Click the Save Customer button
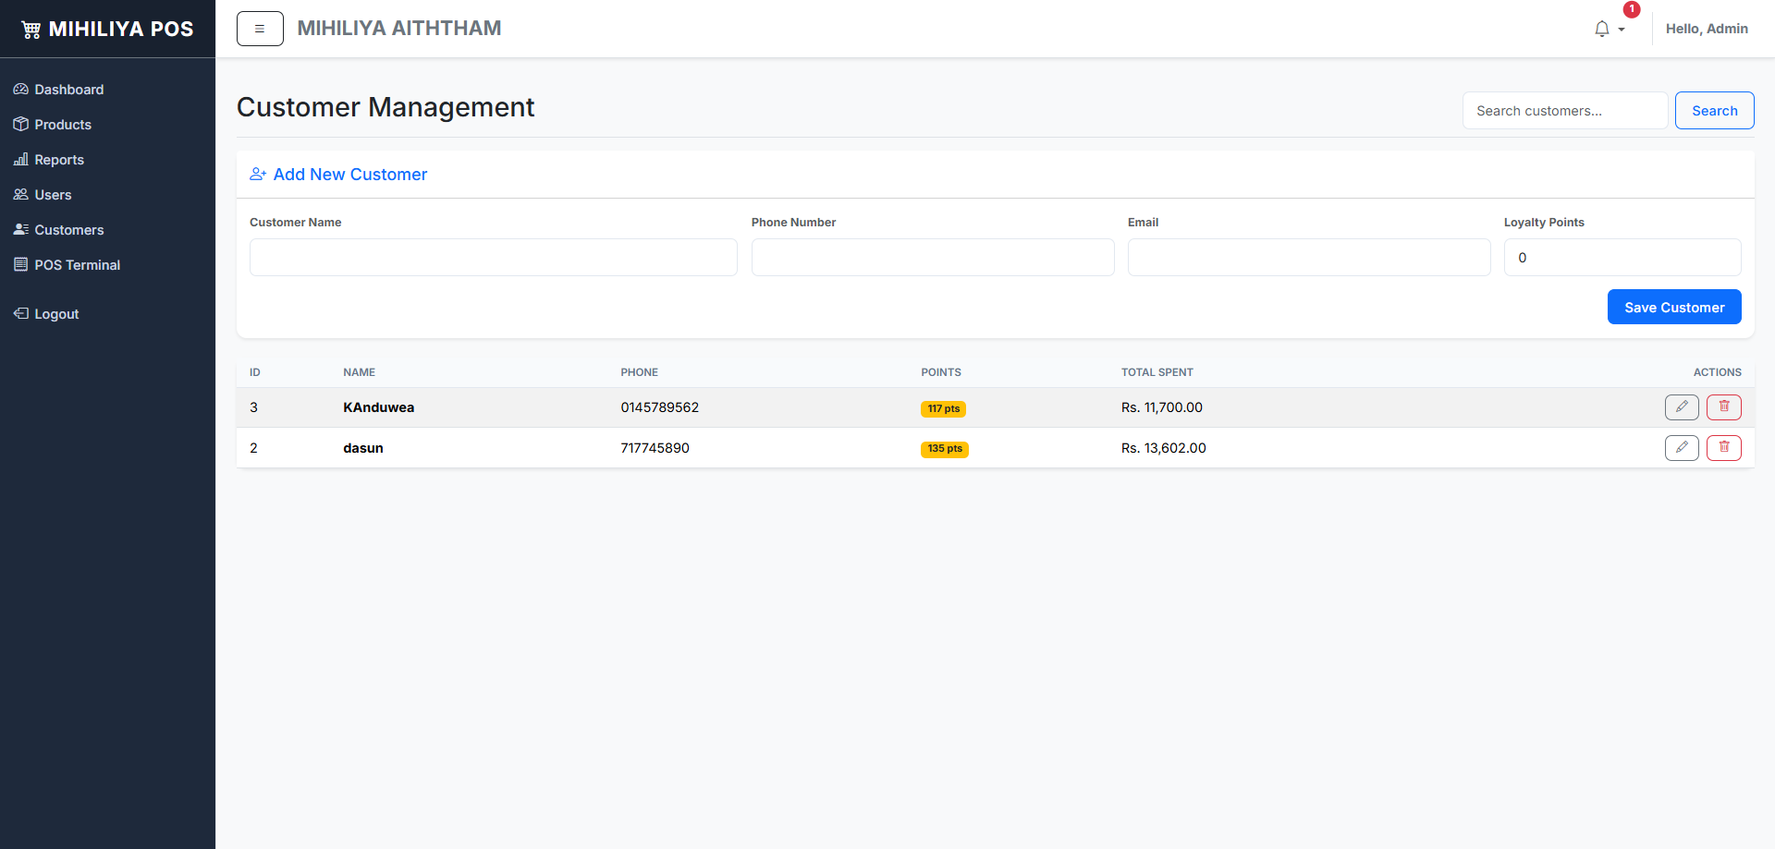 click(1674, 307)
